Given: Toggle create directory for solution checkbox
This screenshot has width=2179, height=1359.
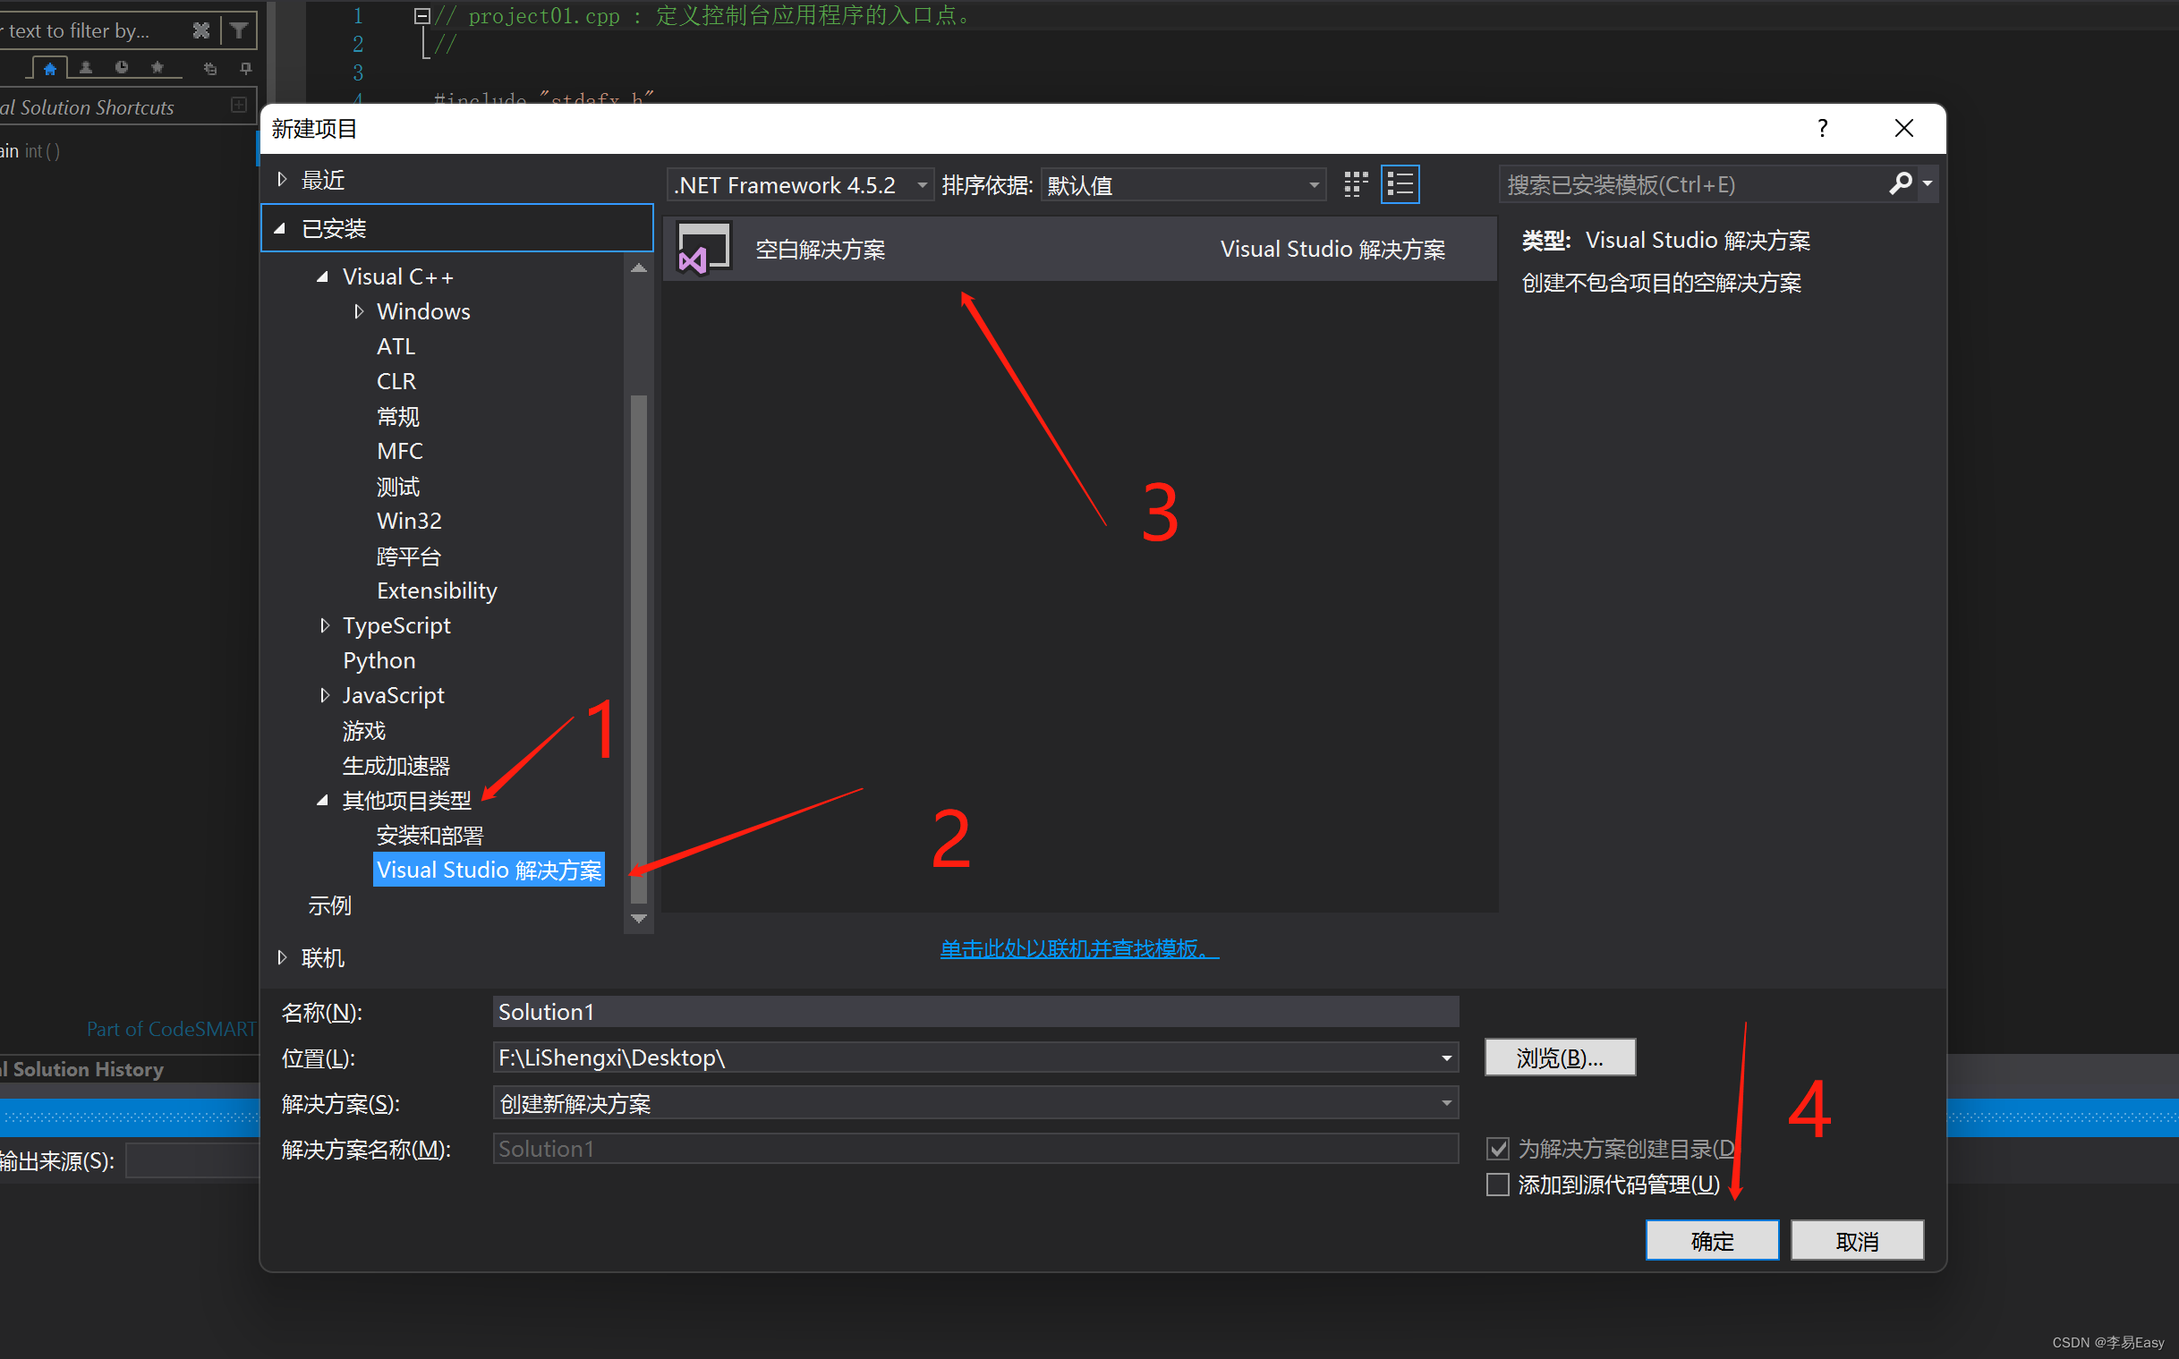Looking at the screenshot, I should [x=1498, y=1149].
